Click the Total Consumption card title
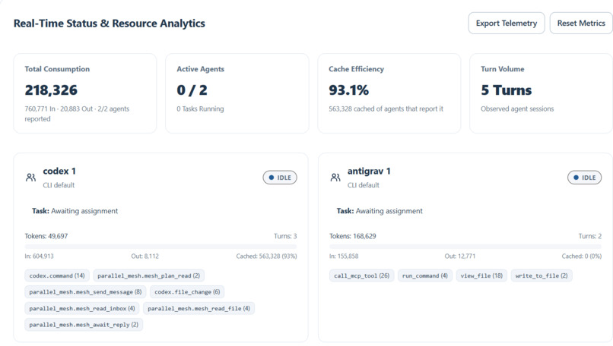 [57, 69]
